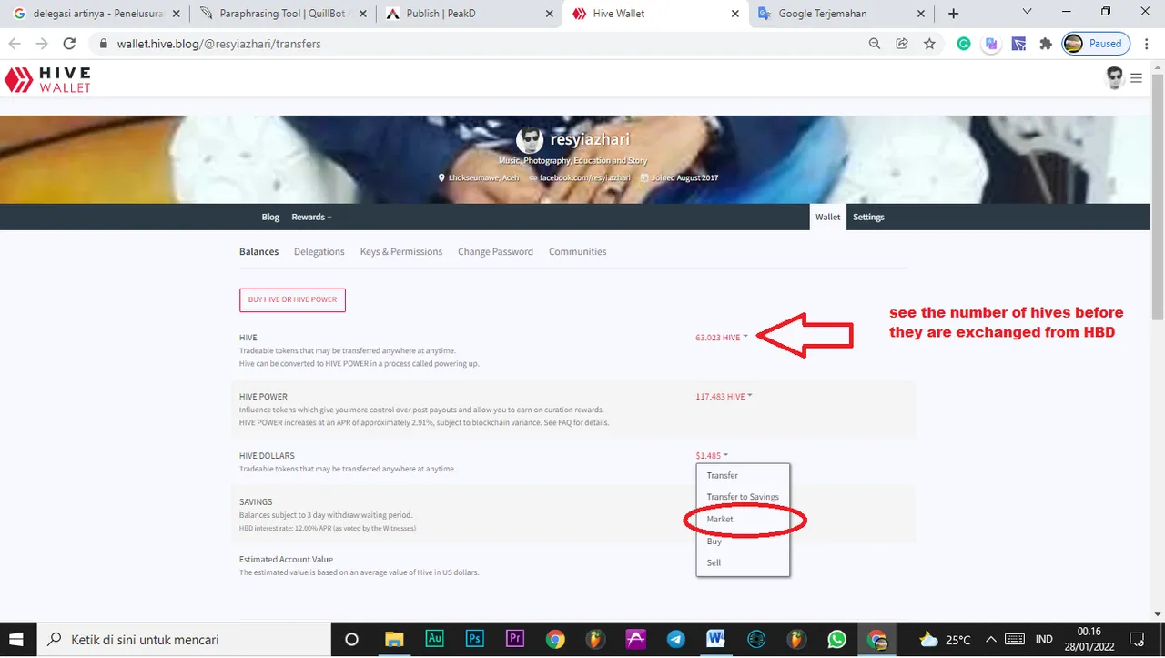Reload the page with the refresh button

(69, 44)
